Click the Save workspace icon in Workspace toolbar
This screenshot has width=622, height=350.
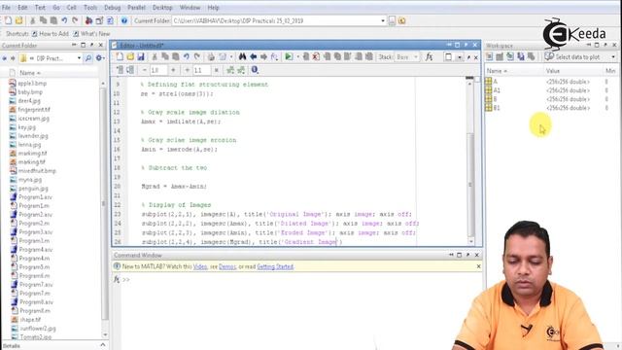pyautogui.click(x=521, y=57)
